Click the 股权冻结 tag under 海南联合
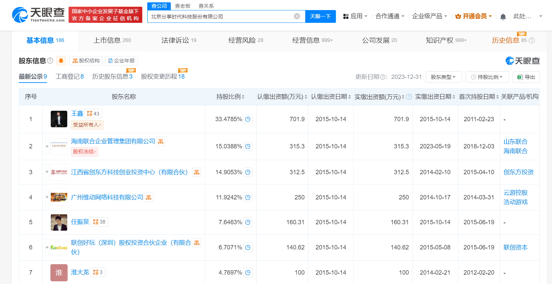 pyautogui.click(x=84, y=152)
